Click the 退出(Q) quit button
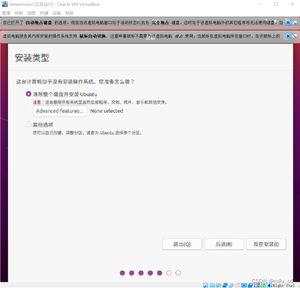This screenshot has width=300, height=288. click(x=182, y=244)
